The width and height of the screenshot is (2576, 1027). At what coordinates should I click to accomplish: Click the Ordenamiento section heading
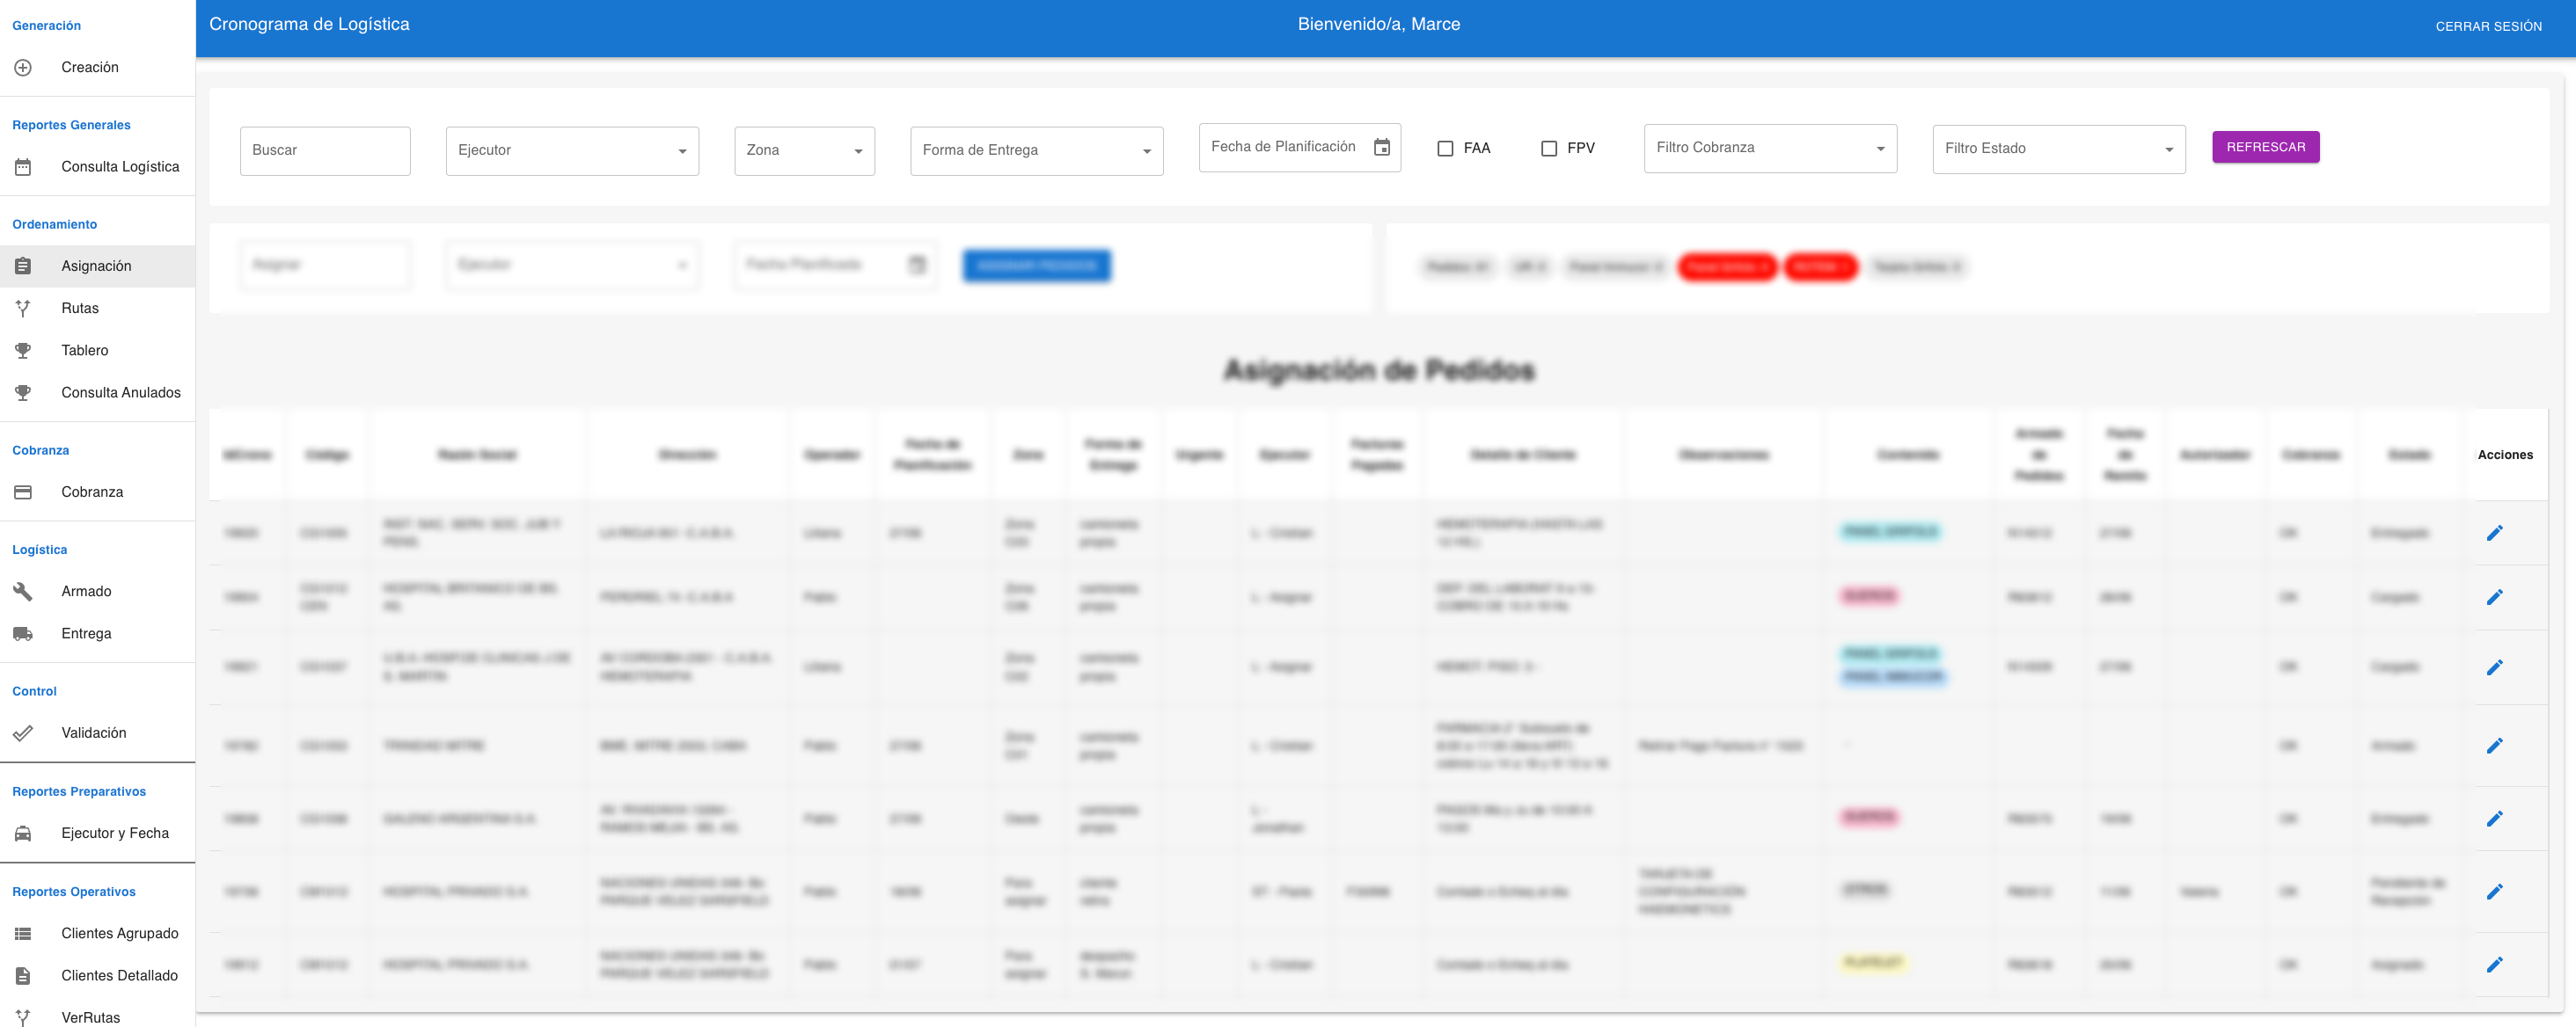55,225
